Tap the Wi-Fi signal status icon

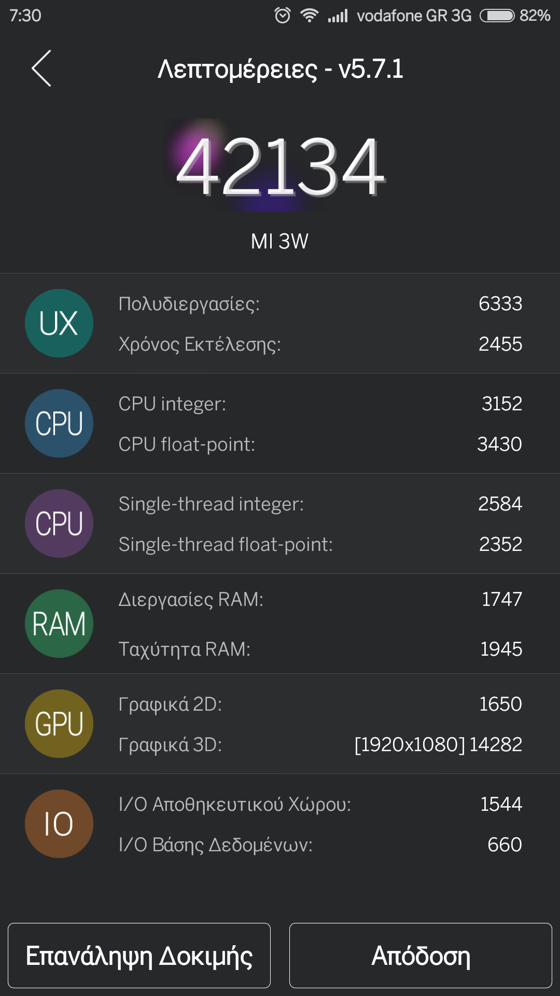click(310, 16)
